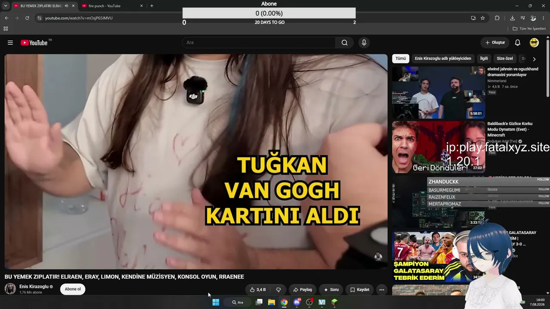Open the Minecraft block icon on taskbar
This screenshot has width=550, height=309.
[x=334, y=302]
